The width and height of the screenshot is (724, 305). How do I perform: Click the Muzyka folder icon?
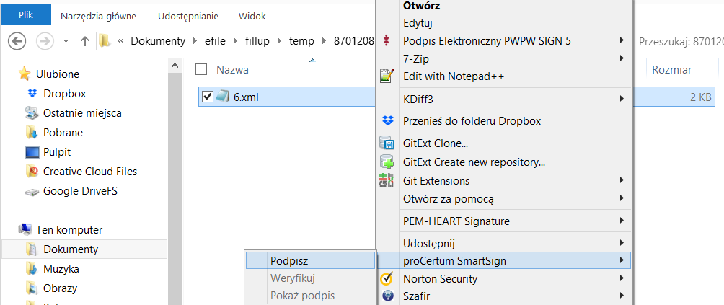tap(32, 268)
